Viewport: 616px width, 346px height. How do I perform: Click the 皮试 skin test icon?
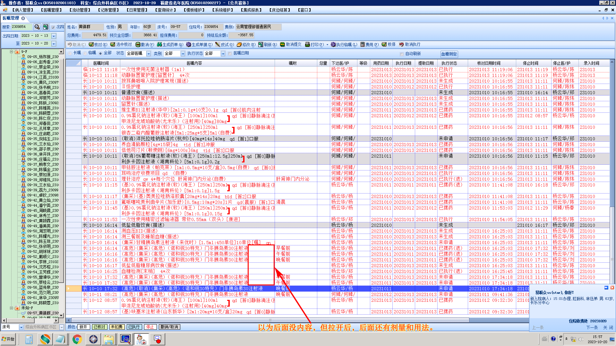(x=218, y=45)
